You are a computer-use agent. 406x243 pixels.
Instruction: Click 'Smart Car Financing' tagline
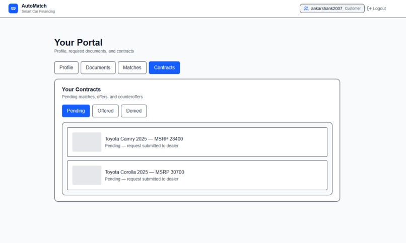(x=38, y=12)
